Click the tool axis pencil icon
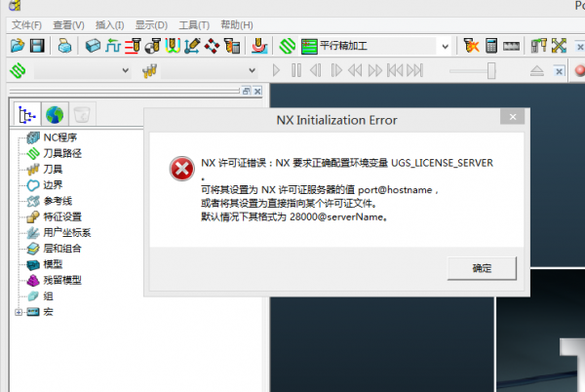This screenshot has height=392, width=585. tap(192, 46)
